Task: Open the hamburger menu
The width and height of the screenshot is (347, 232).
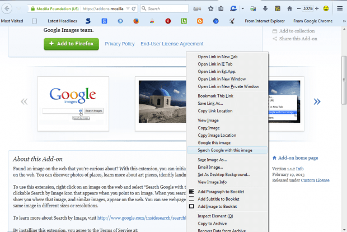Action: (x=340, y=8)
